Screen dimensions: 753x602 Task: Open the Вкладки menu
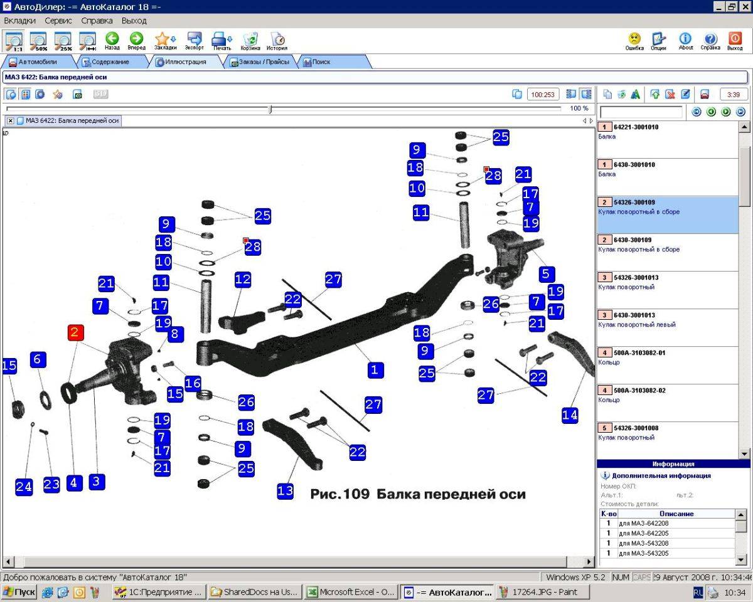(x=20, y=21)
